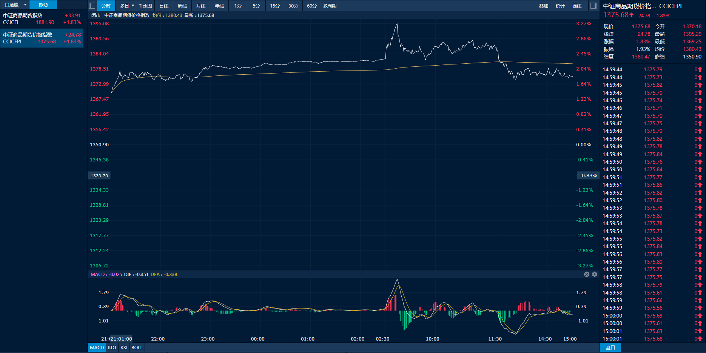Open the 多周期 multi-period view
The width and height of the screenshot is (706, 353).
(329, 6)
